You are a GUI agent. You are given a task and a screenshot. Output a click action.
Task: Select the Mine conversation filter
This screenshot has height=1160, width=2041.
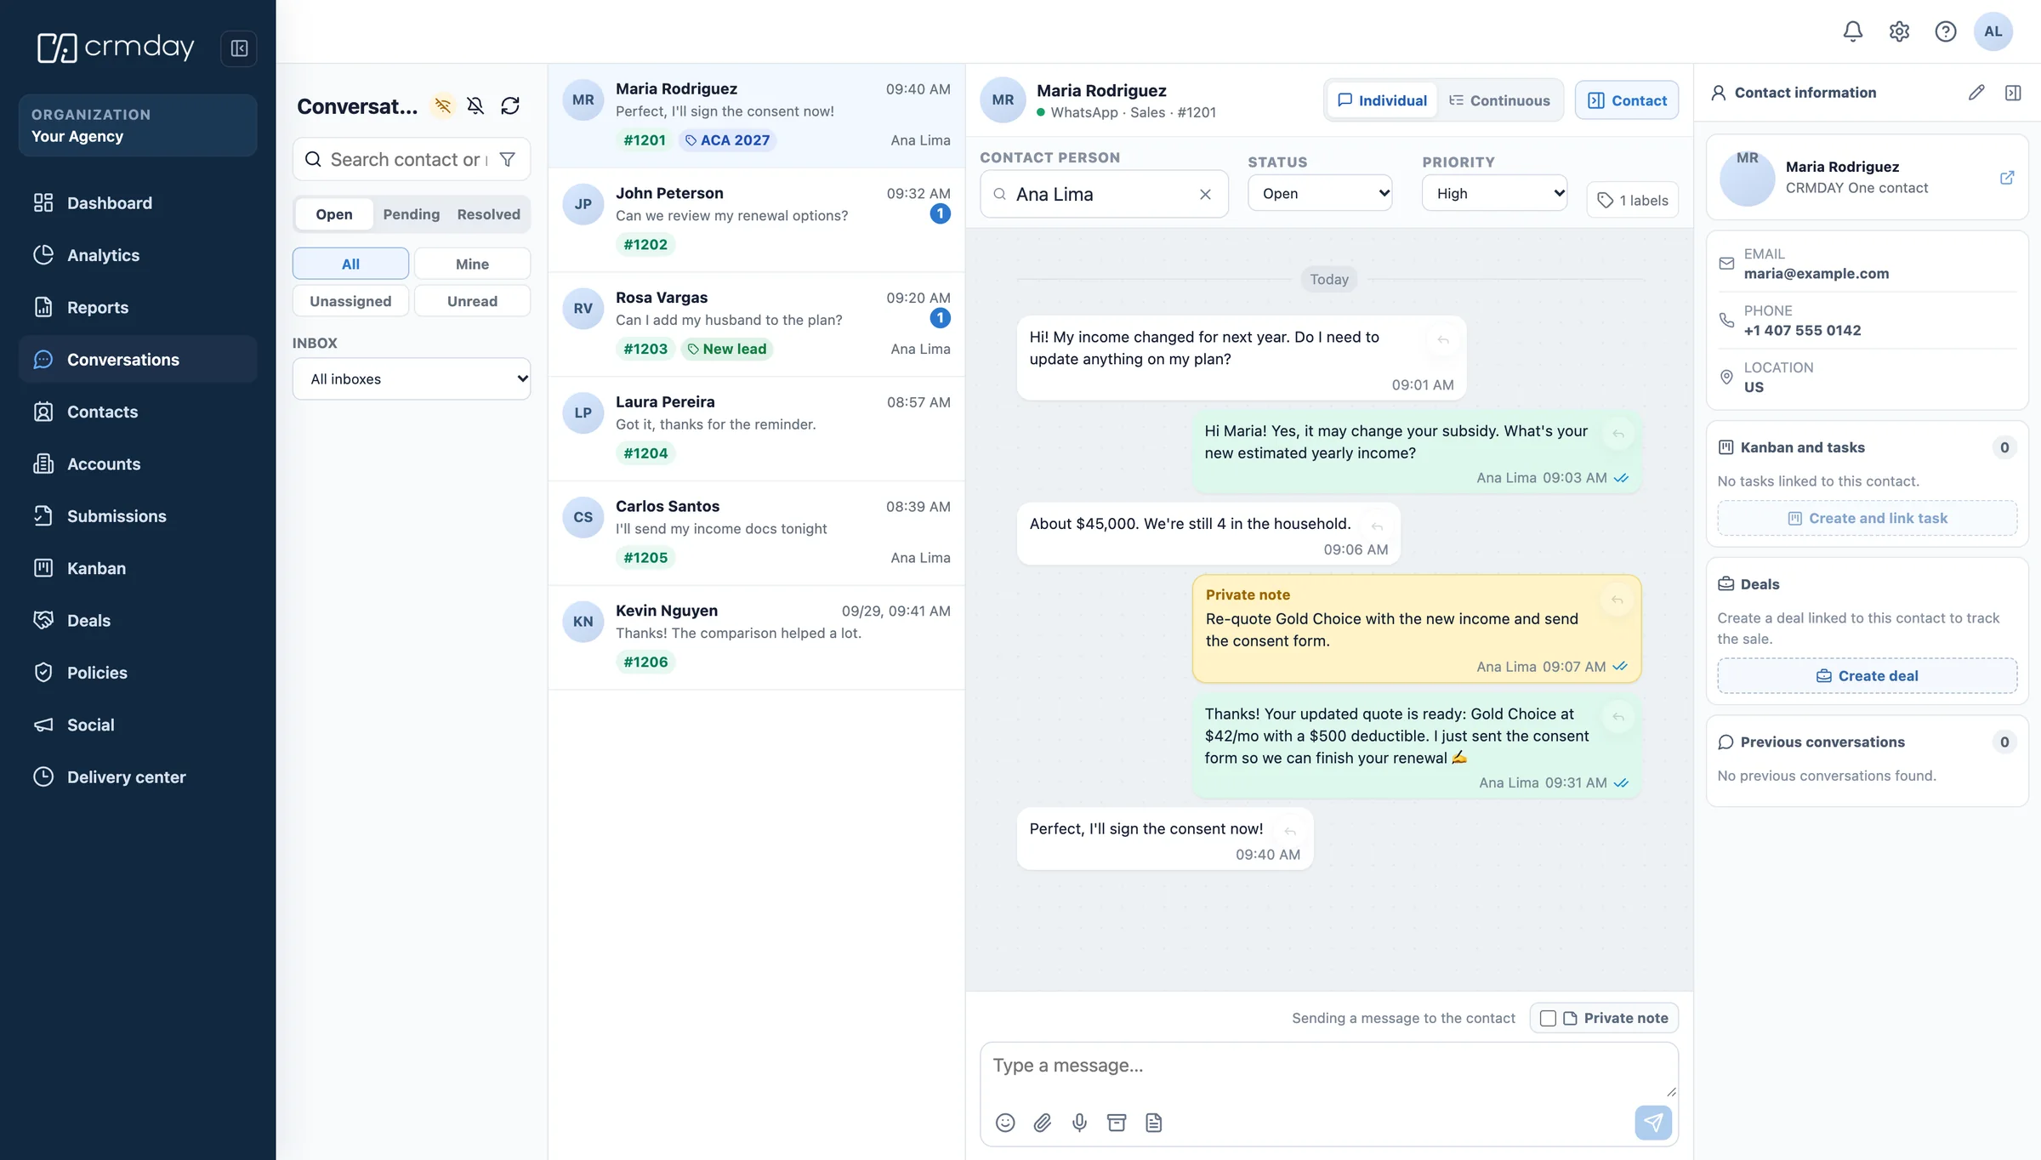point(472,264)
